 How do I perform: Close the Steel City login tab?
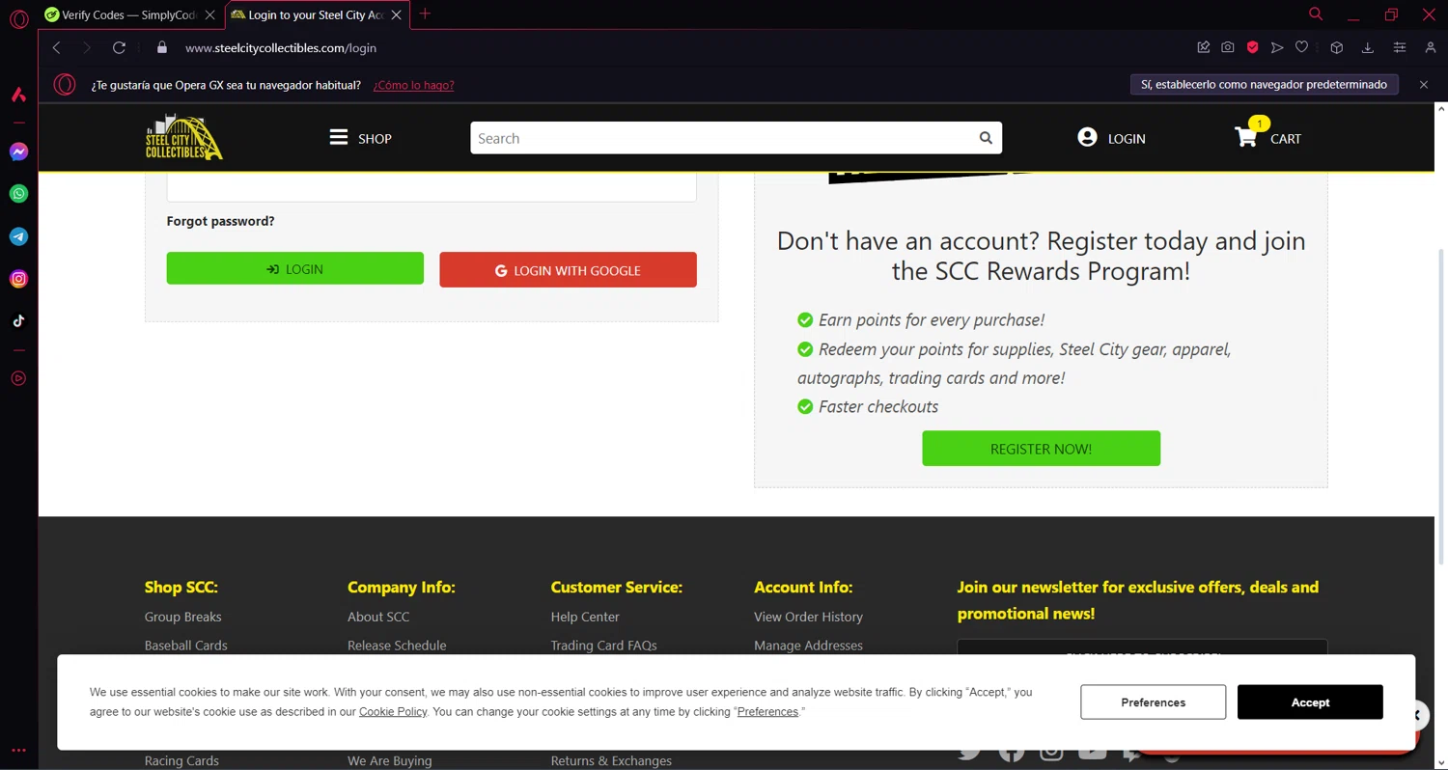(x=396, y=14)
